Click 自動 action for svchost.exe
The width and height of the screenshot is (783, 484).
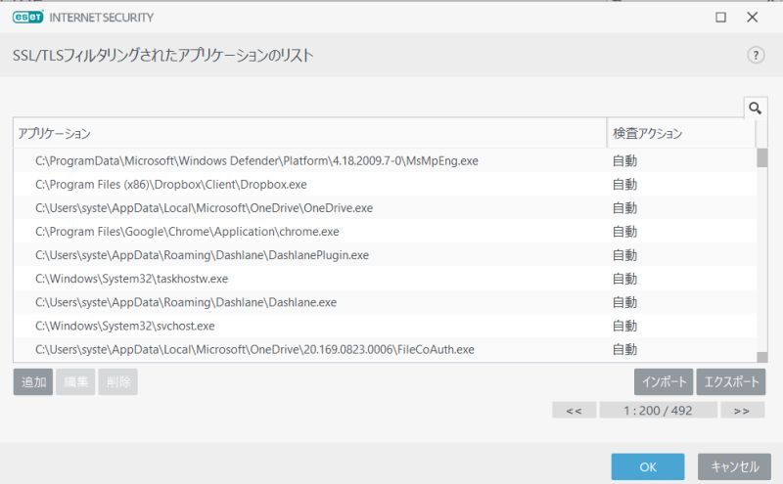point(624,326)
